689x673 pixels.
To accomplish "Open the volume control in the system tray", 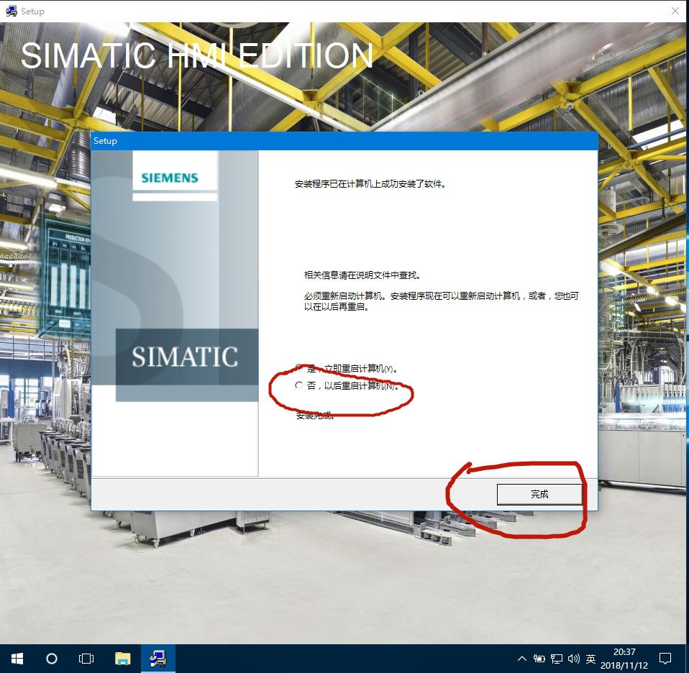I will 573,658.
